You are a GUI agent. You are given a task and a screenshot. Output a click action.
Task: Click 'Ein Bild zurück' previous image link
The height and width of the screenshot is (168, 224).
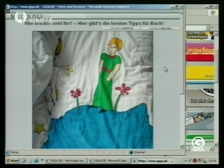pos(121,28)
